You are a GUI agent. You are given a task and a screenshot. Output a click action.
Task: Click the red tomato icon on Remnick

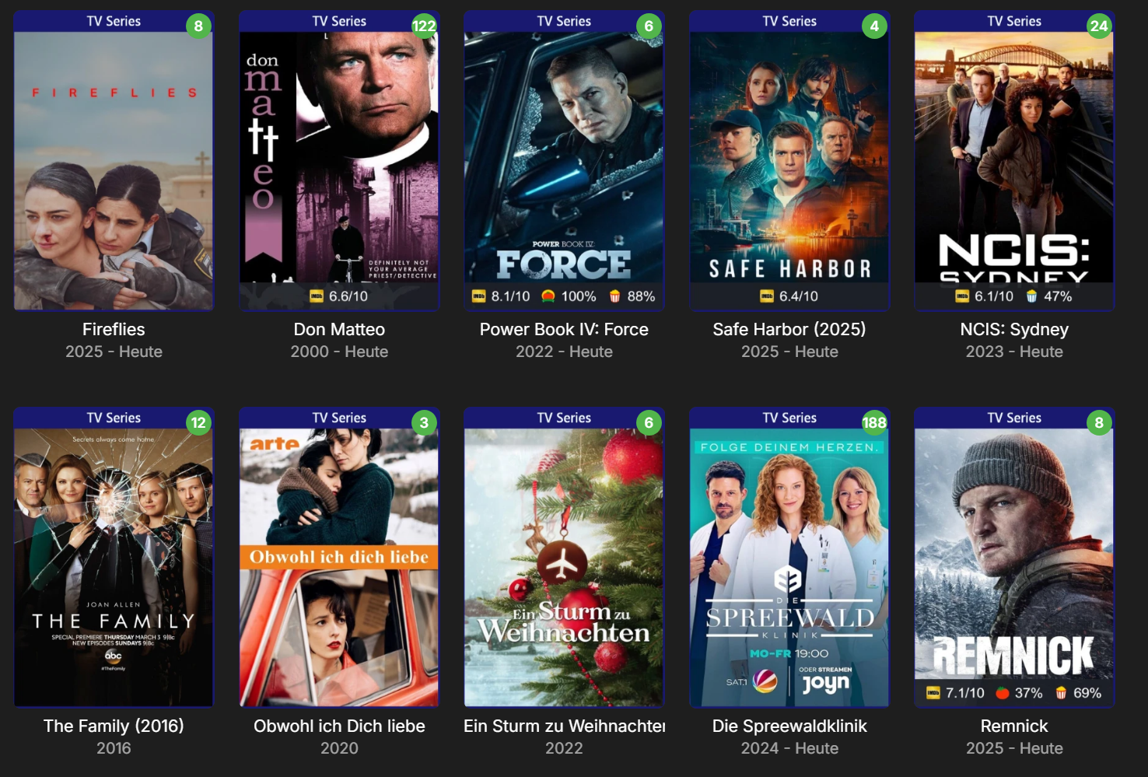(x=1002, y=693)
